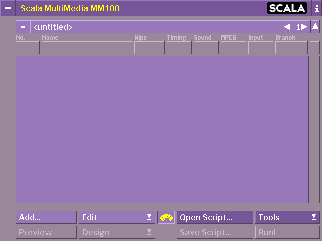Click the Wipe column box
The height and width of the screenshot is (241, 322).
[x=149, y=48]
